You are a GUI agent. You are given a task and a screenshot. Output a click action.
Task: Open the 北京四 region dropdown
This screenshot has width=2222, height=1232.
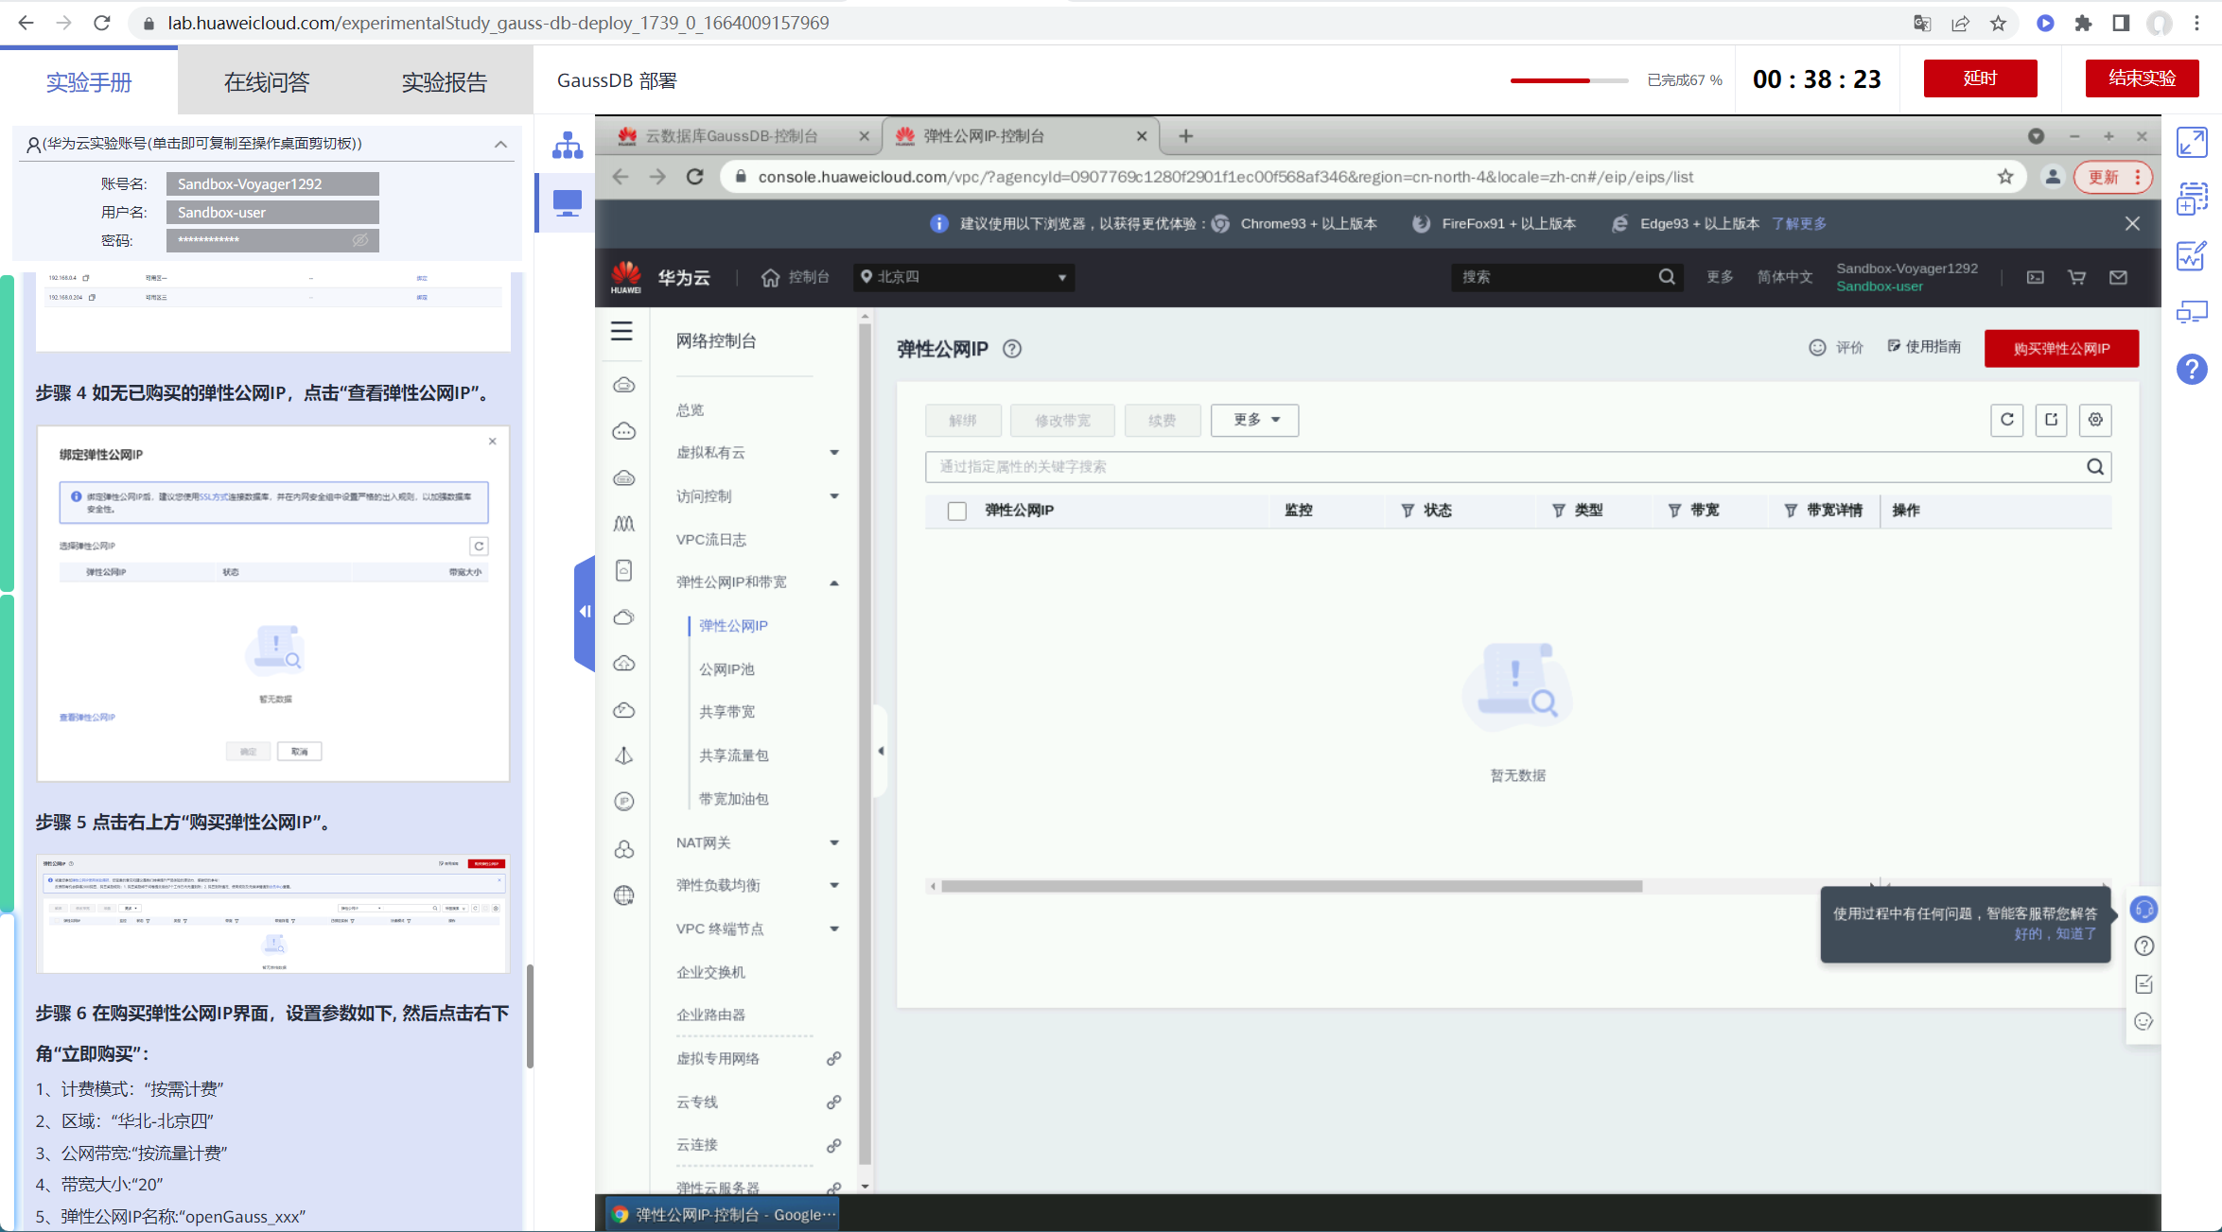click(963, 277)
